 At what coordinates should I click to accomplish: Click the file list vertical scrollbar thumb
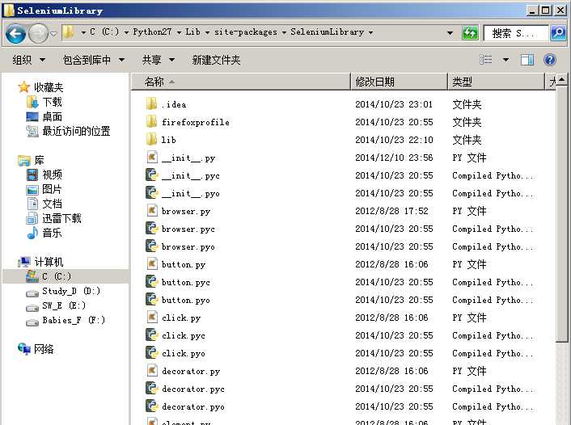(562, 214)
